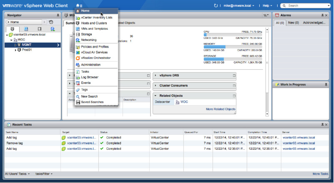Collapse the Related Objects section
The width and height of the screenshot is (334, 183).
pyautogui.click(x=156, y=96)
